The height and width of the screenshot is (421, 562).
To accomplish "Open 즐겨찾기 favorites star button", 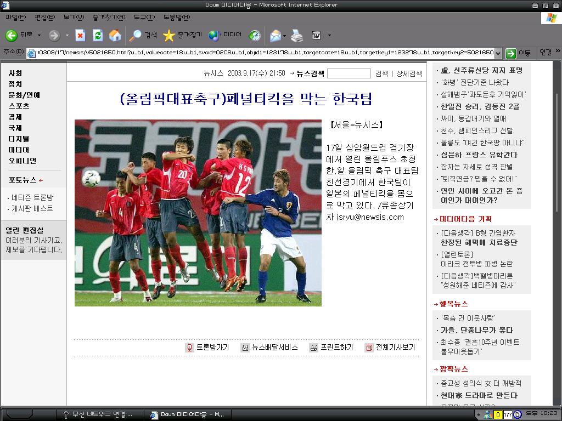I will click(182, 35).
